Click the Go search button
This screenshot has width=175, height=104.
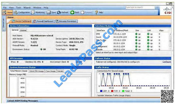[x=157, y=7]
